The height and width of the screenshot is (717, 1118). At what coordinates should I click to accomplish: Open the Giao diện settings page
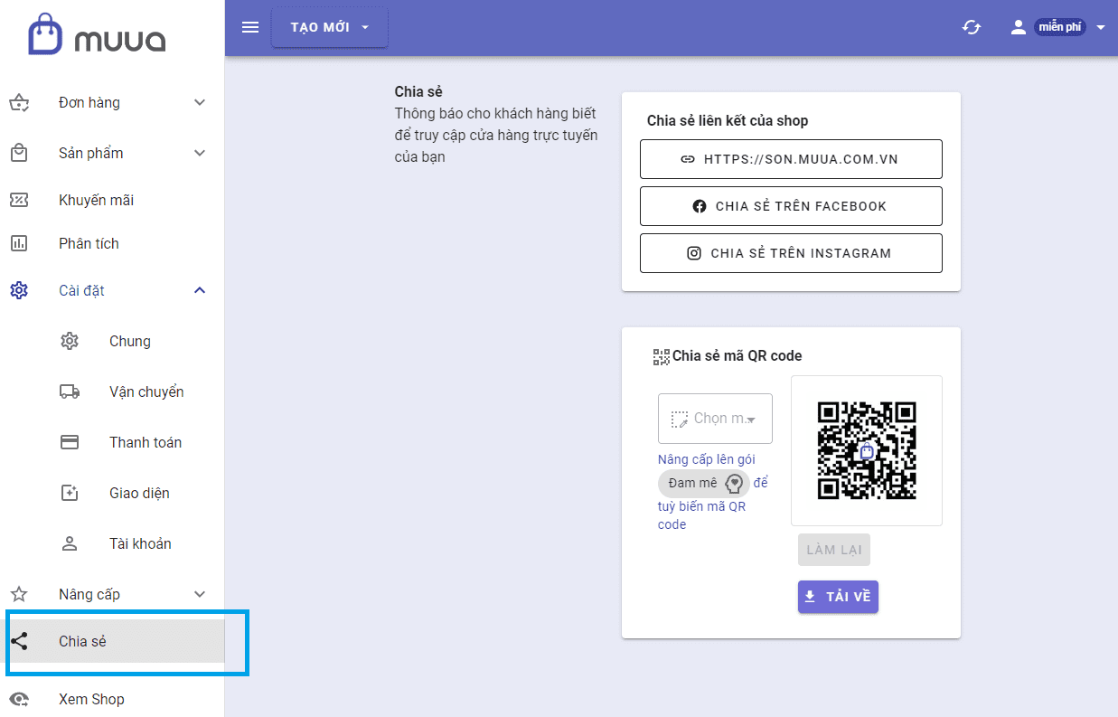click(x=139, y=493)
